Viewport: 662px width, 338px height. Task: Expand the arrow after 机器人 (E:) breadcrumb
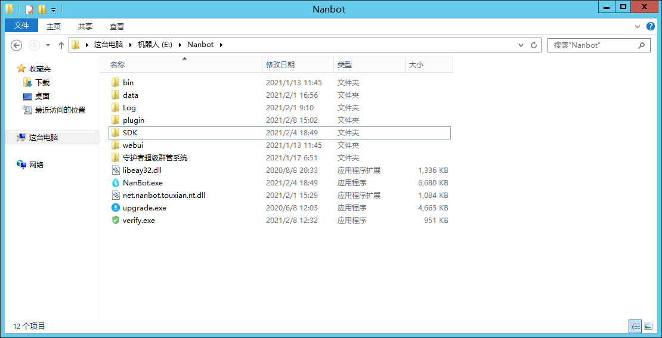click(x=179, y=45)
